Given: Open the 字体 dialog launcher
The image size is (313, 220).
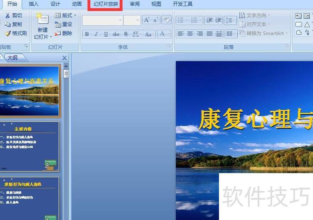Looking at the screenshot, I should pos(169,46).
